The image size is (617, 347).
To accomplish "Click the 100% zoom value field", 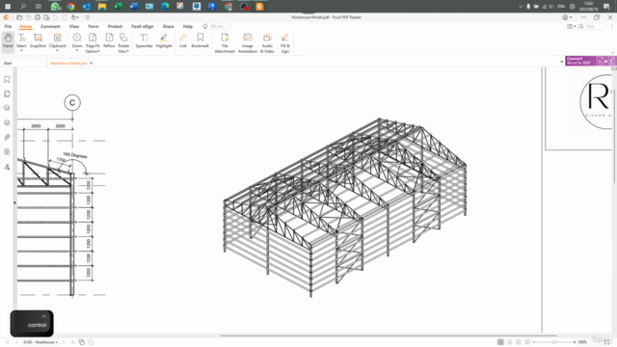I will point(582,342).
